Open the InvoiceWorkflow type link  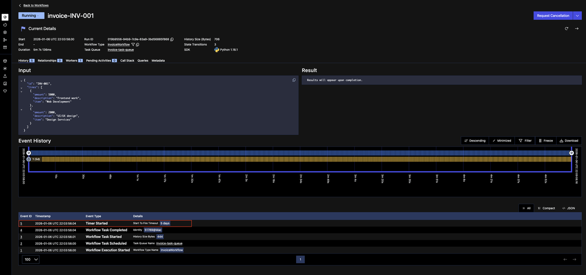tap(119, 44)
